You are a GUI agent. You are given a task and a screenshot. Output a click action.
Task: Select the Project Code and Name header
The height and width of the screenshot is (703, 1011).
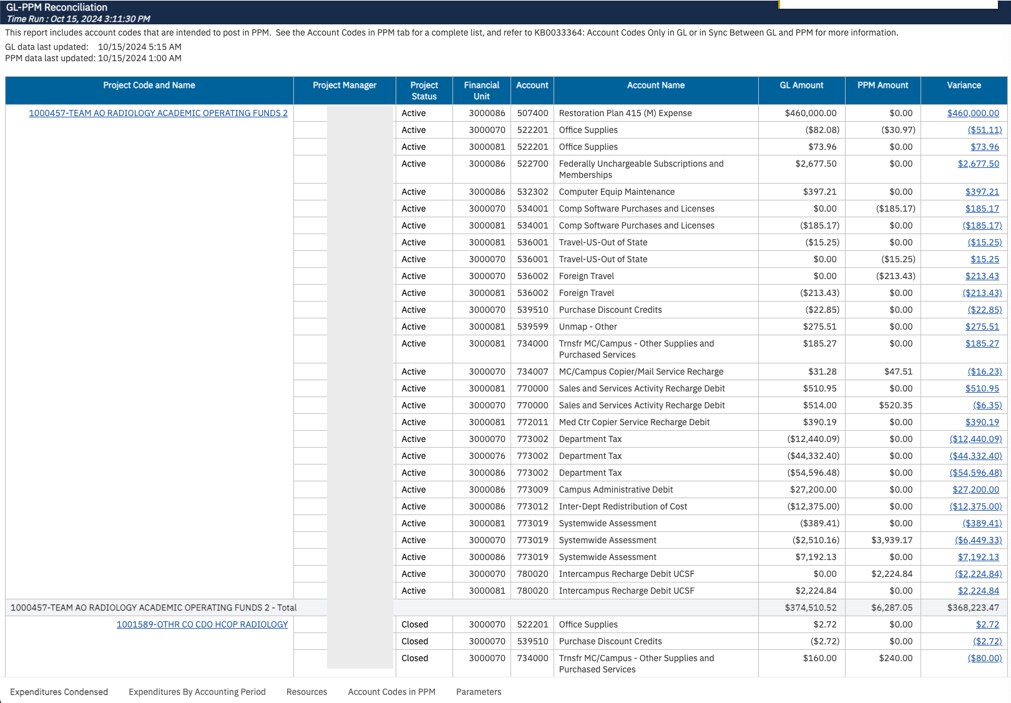point(149,86)
